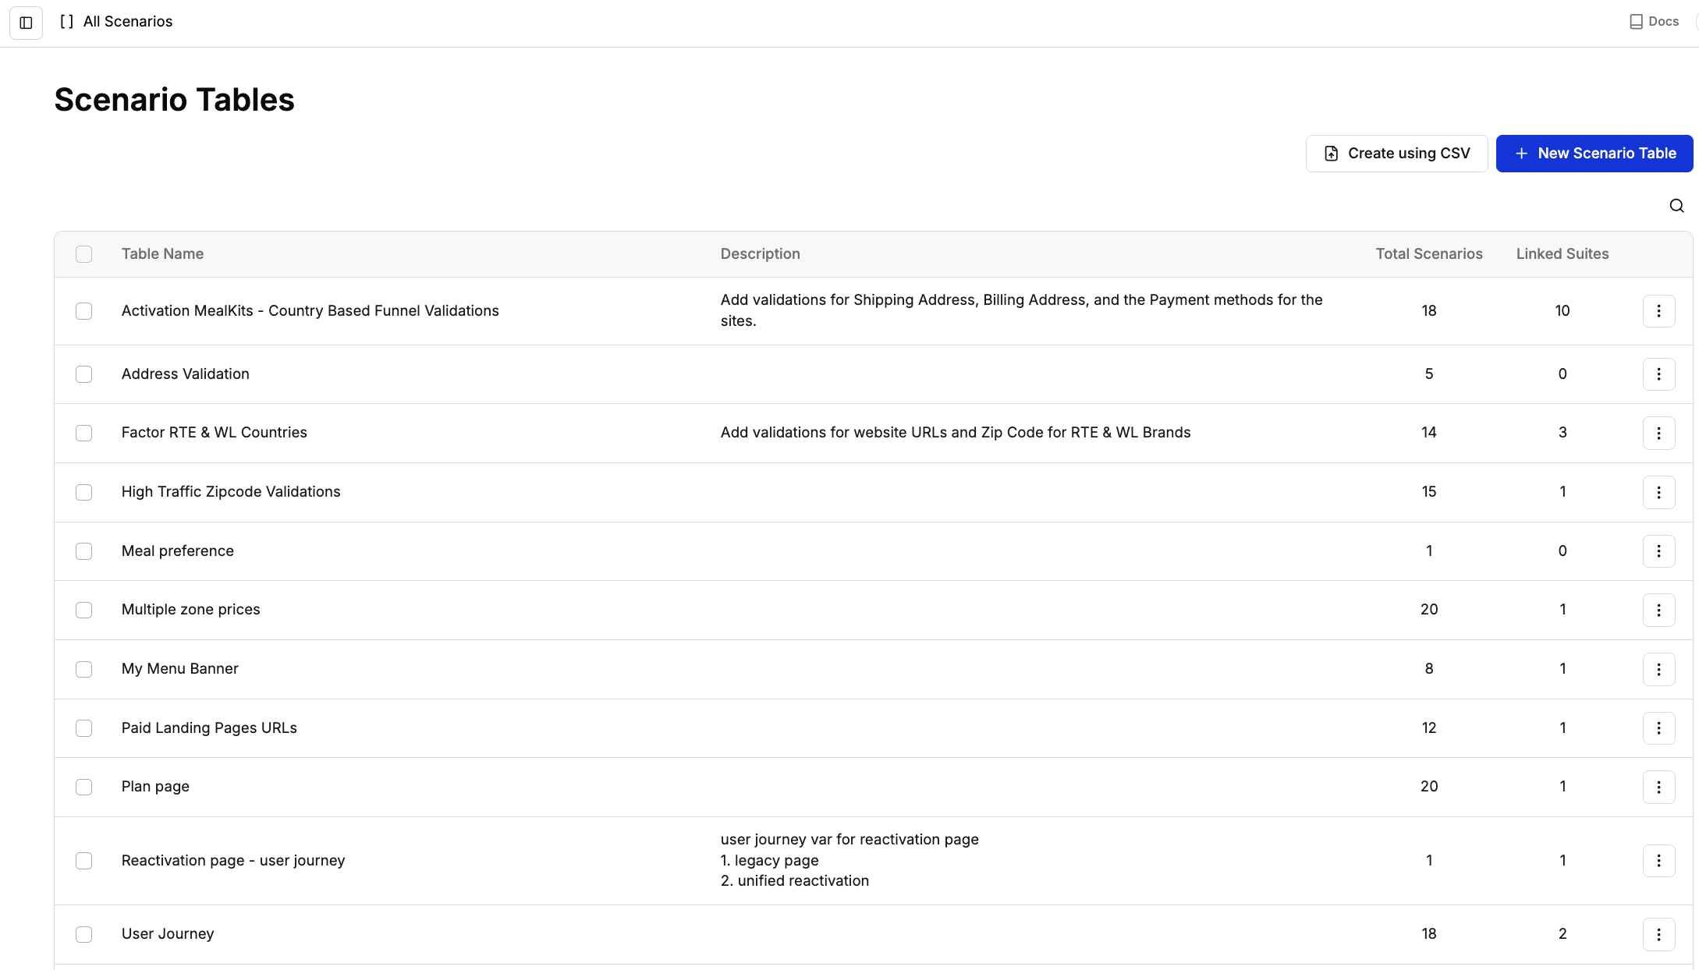
Task: Click Create using CSV button
Action: 1396,154
